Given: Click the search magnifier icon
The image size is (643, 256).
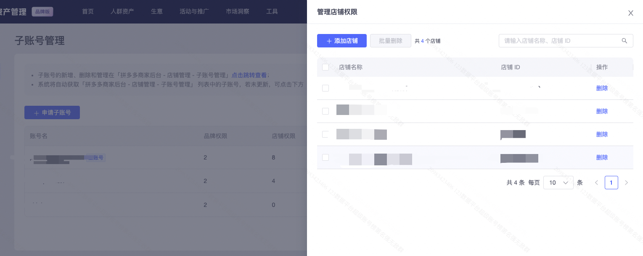Looking at the screenshot, I should click(624, 41).
